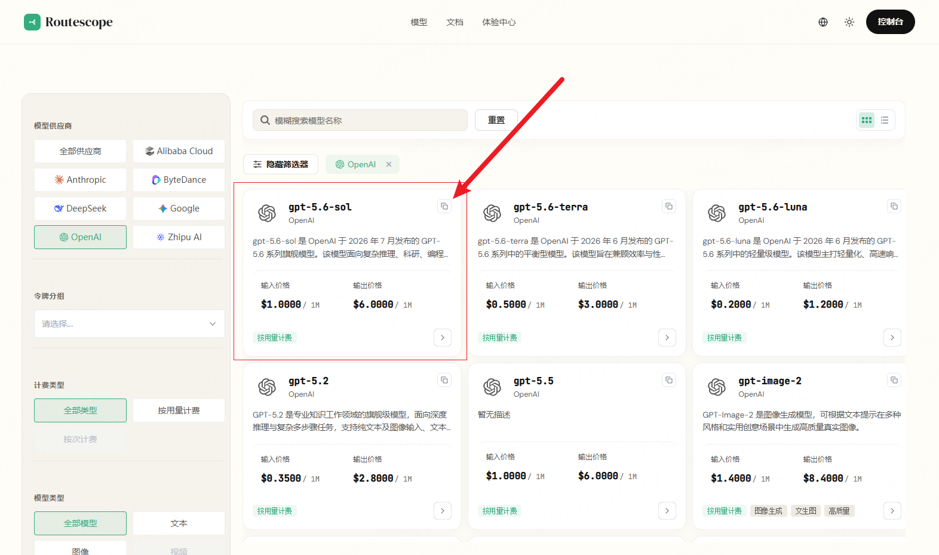
Task: Click the OpenAI logo on gpt-5.5 card
Action: pyautogui.click(x=492, y=387)
